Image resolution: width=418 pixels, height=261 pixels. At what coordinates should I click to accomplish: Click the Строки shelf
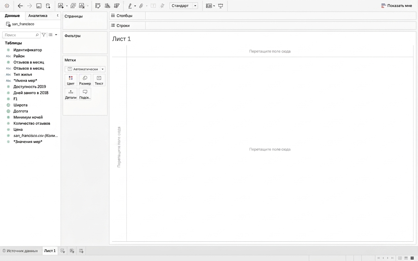point(262,26)
